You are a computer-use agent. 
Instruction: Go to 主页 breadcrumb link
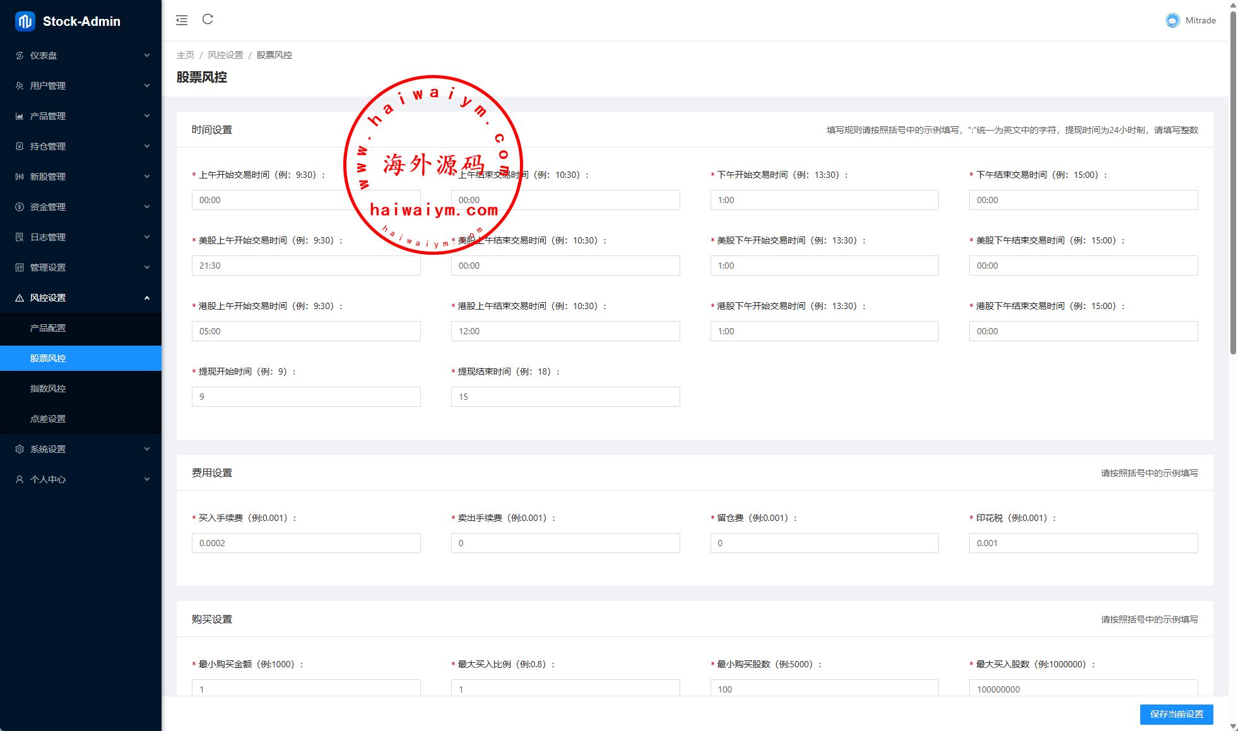coord(186,55)
